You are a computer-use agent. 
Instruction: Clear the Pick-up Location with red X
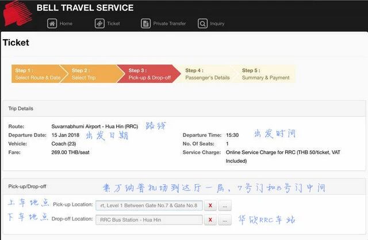tap(210, 205)
